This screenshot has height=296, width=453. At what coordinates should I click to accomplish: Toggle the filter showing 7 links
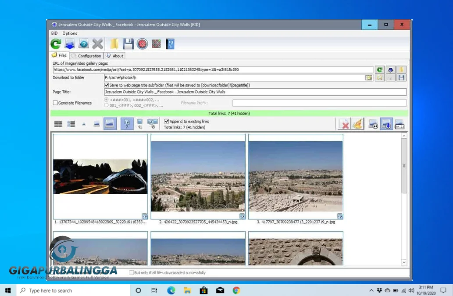coord(127,124)
